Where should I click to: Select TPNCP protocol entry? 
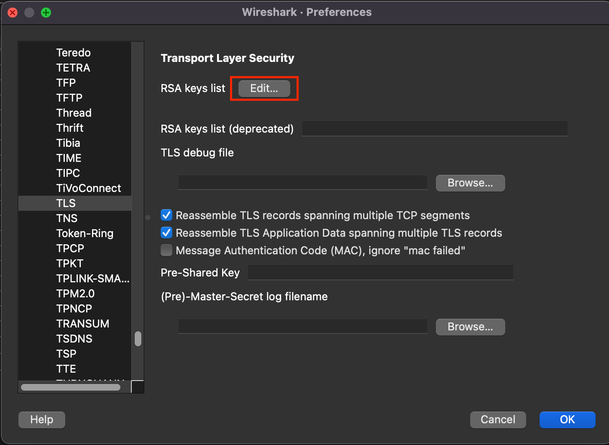[x=75, y=309]
